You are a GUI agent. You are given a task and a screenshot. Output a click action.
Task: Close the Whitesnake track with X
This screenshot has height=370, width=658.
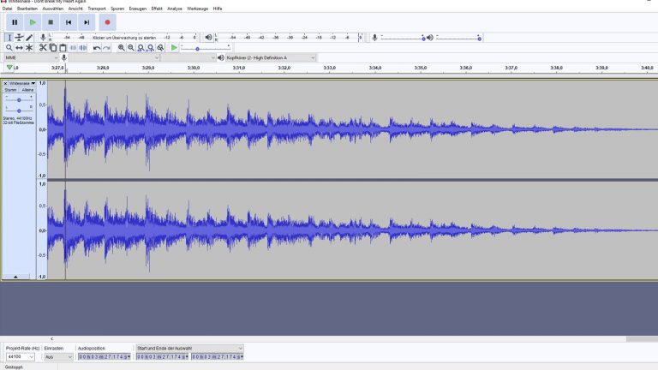(5, 84)
